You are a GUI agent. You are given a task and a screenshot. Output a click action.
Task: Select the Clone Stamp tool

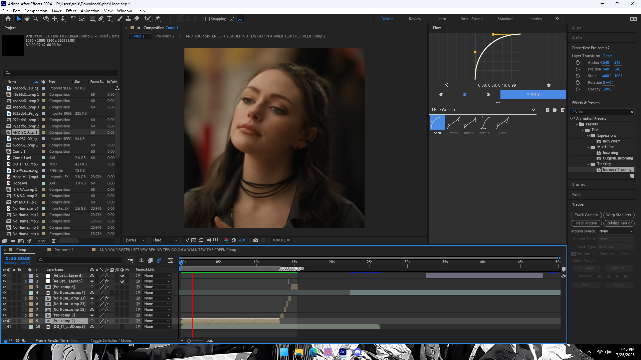[128, 19]
